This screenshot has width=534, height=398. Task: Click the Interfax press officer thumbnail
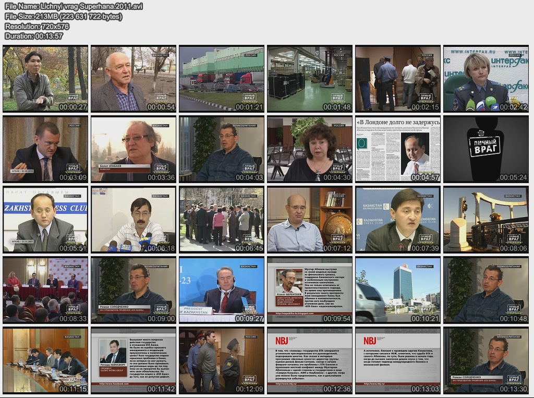point(486,79)
